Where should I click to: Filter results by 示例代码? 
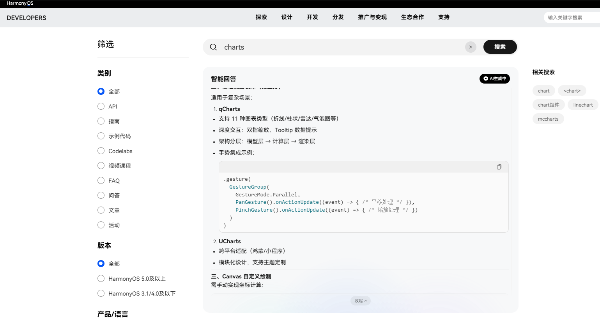click(101, 136)
